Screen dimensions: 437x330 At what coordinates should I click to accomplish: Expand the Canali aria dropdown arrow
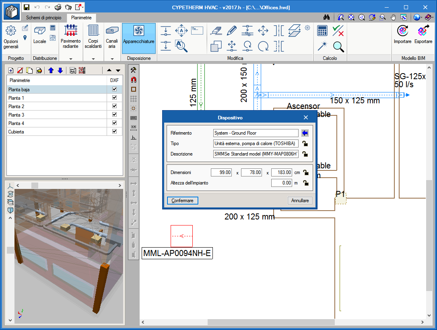point(112,59)
